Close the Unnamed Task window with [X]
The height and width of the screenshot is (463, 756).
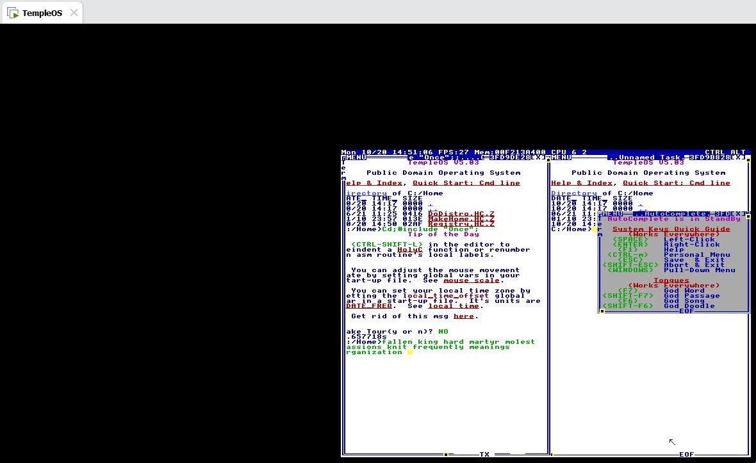(x=738, y=158)
